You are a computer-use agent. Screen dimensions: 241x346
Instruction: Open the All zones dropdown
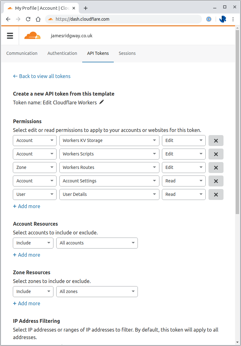click(97, 291)
